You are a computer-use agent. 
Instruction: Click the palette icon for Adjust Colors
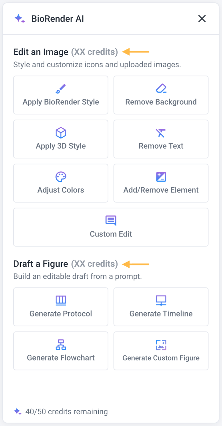(61, 177)
